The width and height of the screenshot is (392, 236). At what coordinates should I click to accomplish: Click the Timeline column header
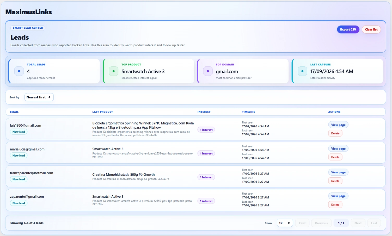point(248,112)
